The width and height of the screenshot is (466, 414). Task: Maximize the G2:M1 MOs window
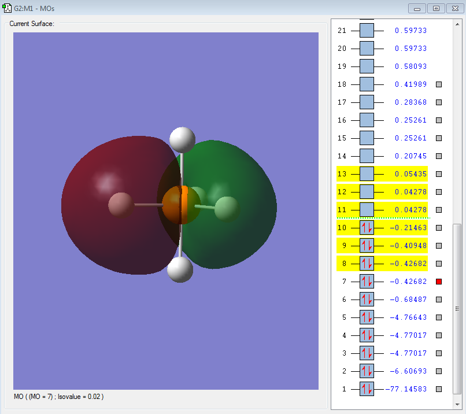pyautogui.click(x=435, y=8)
